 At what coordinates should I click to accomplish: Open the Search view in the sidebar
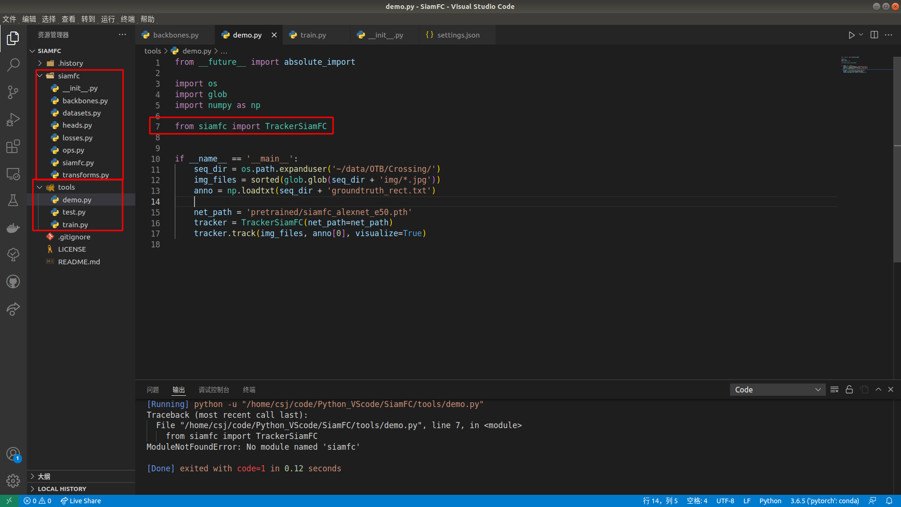(13, 65)
